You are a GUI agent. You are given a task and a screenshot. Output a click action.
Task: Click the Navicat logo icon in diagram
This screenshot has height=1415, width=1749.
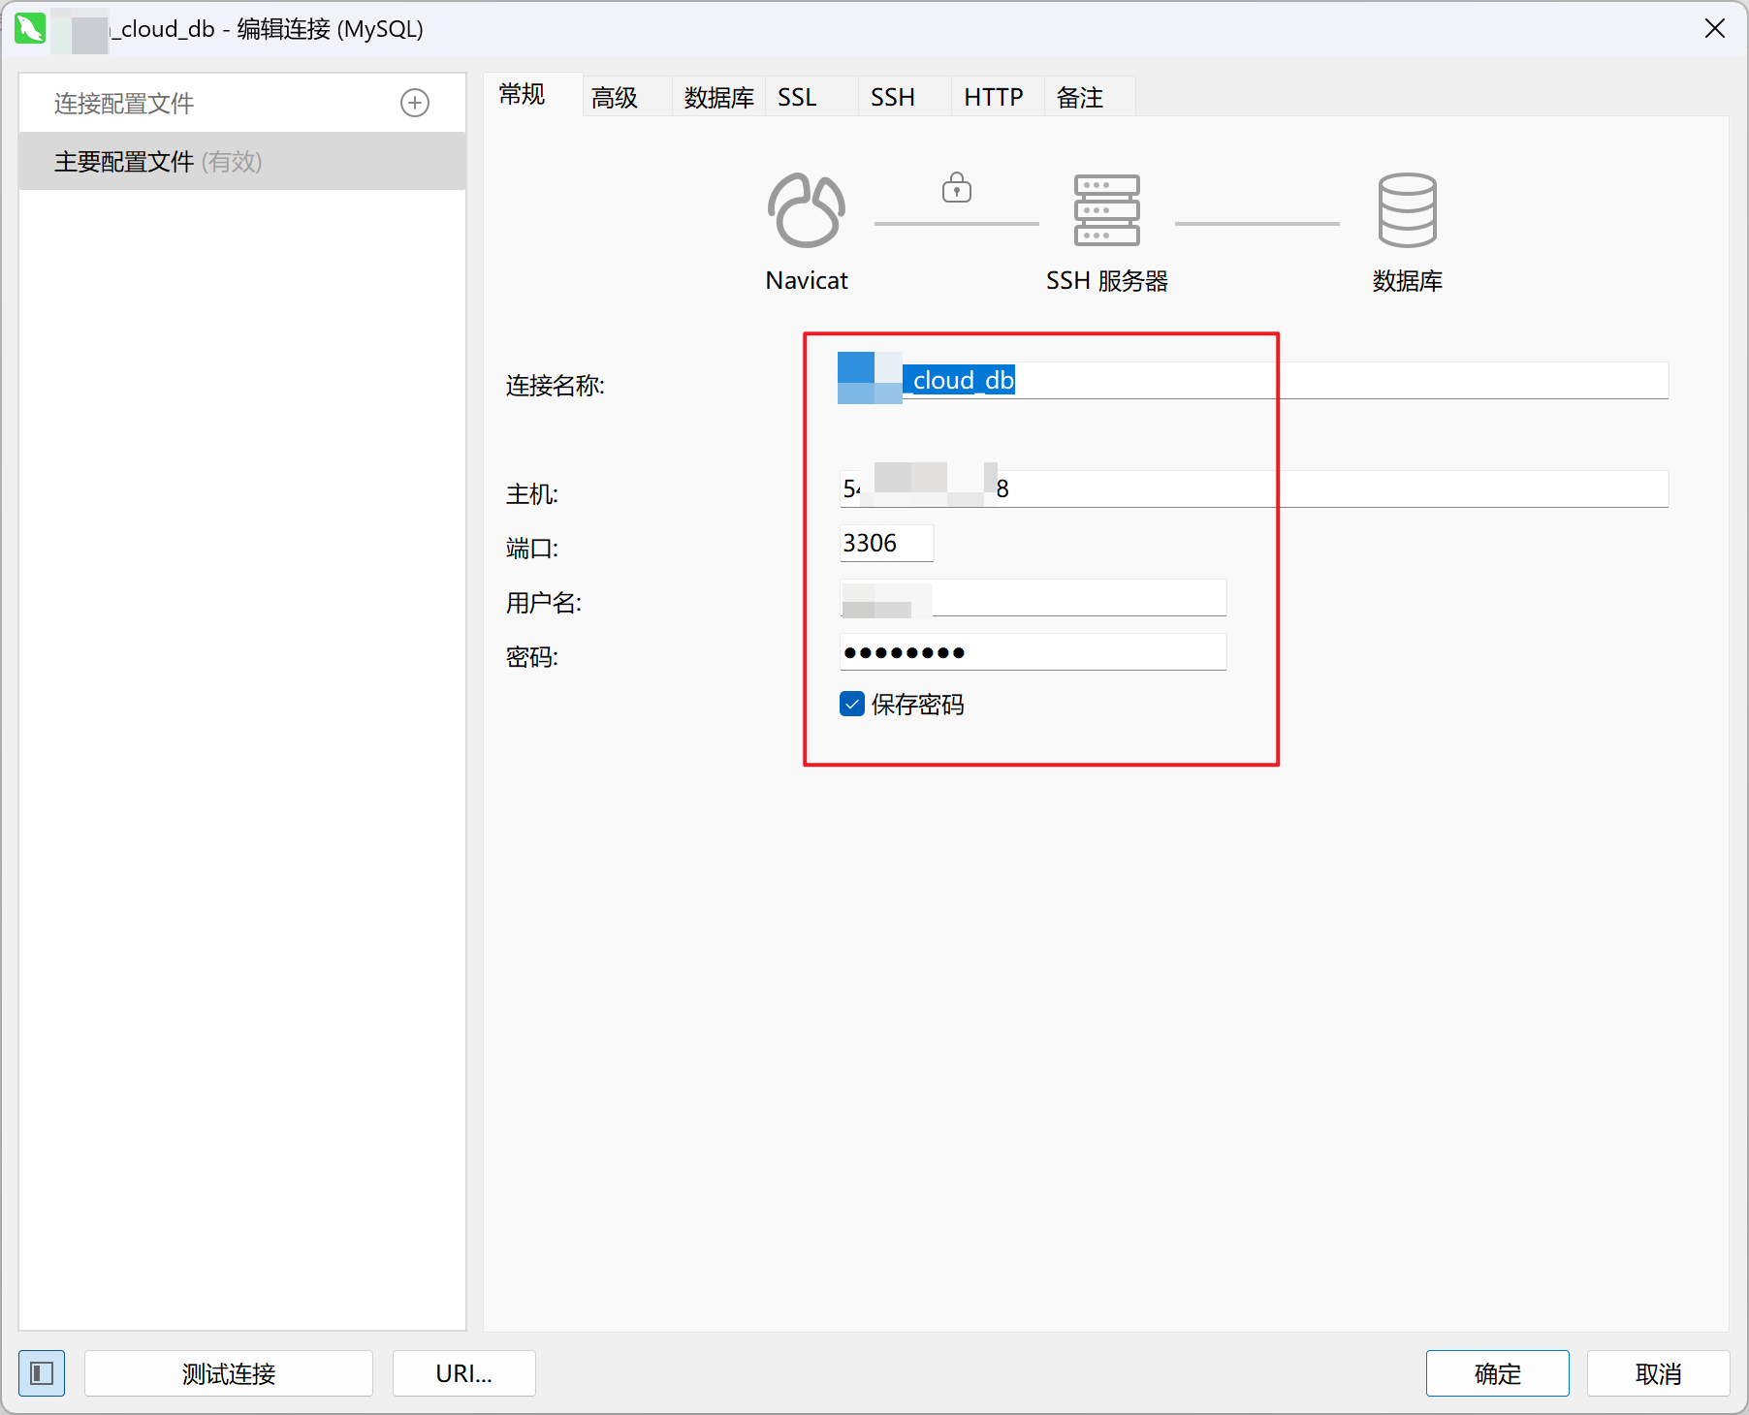click(x=806, y=210)
